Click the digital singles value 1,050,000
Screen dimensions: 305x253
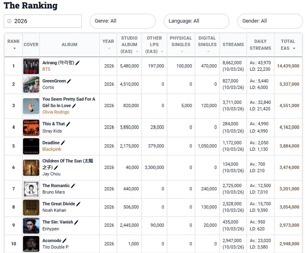tap(207, 146)
